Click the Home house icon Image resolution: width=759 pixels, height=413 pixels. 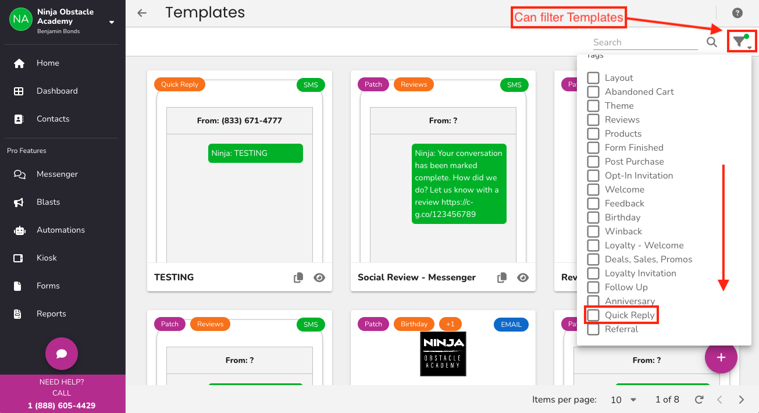coord(19,63)
